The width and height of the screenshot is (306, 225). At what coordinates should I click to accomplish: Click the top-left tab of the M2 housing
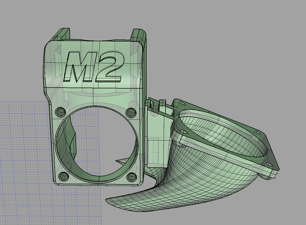(64, 33)
